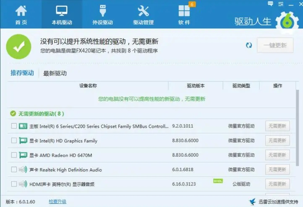Click the 驱动类型 column header
Image resolution: width=303 pixels, height=207 pixels.
coord(241,86)
